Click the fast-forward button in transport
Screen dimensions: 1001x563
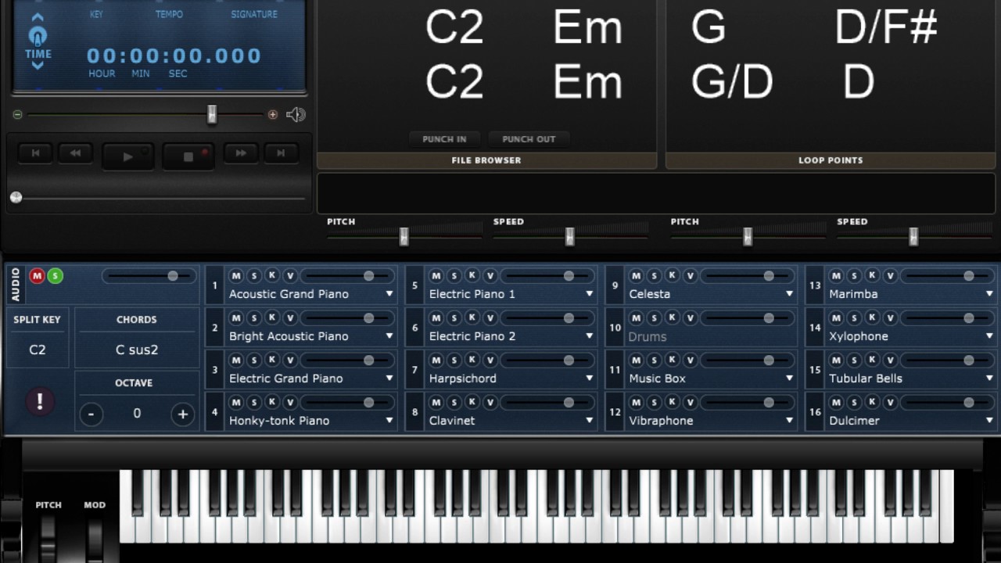[241, 153]
